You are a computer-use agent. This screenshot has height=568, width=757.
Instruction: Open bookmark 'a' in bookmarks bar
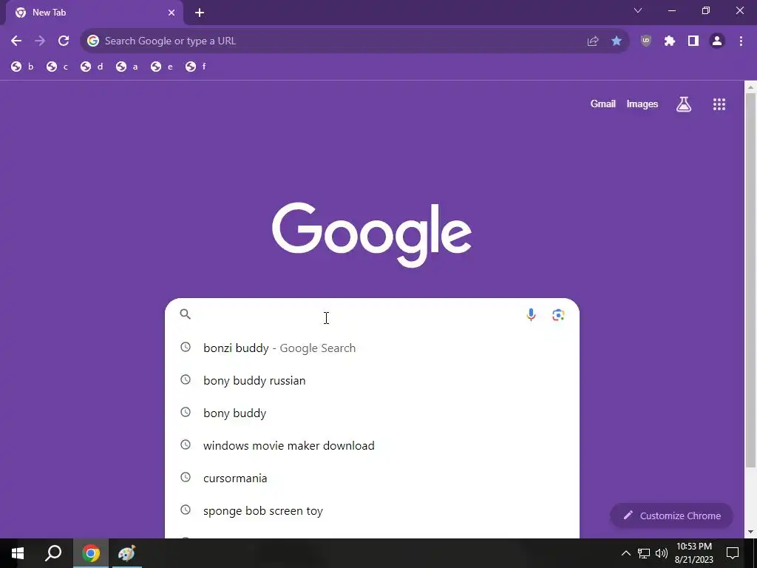click(127, 67)
